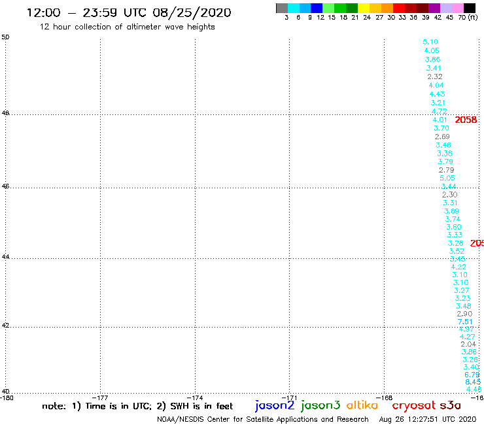Screen dimensions: 484x425
Task: Click the gray 2.90 reading
Action: [464, 314]
